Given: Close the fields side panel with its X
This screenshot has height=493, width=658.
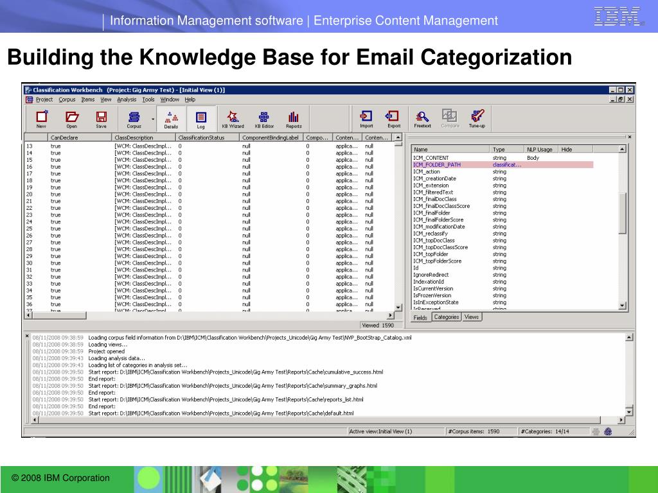Looking at the screenshot, I should (x=630, y=137).
